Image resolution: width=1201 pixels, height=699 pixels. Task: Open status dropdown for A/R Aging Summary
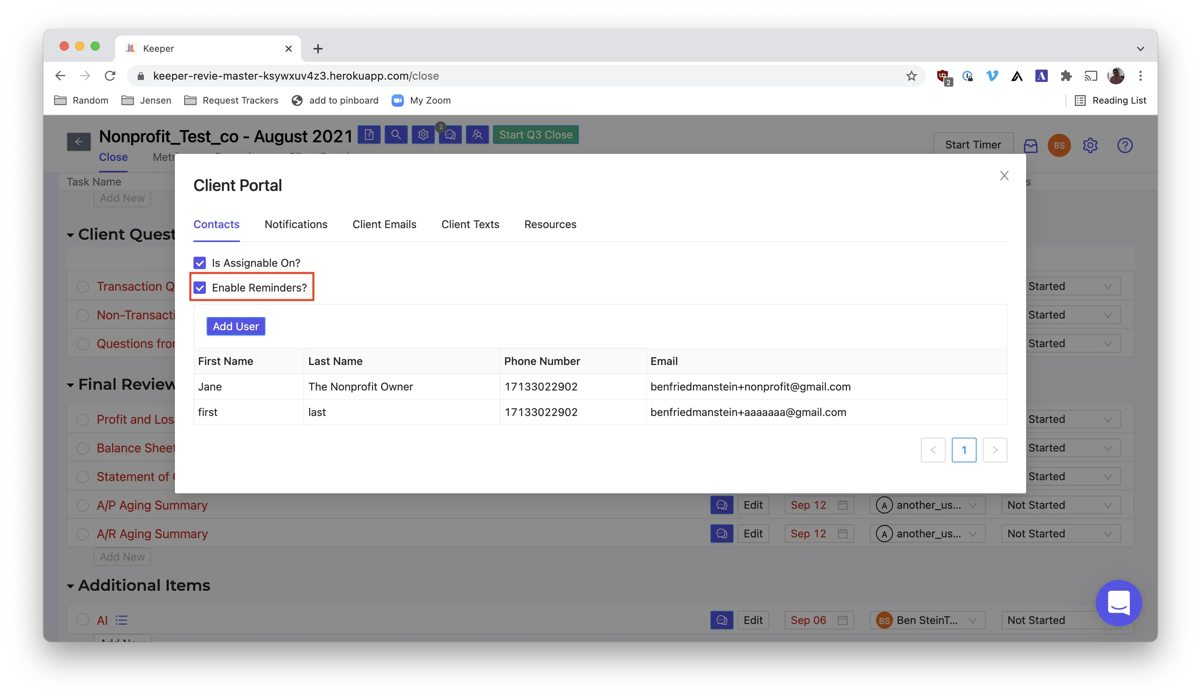coord(1061,534)
